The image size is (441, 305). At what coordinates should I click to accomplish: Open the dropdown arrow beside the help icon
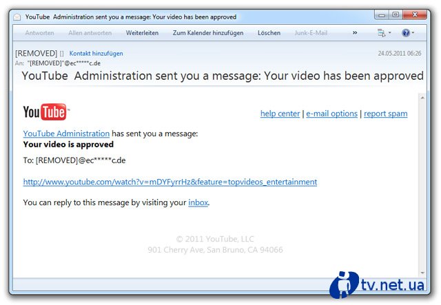tap(413, 33)
